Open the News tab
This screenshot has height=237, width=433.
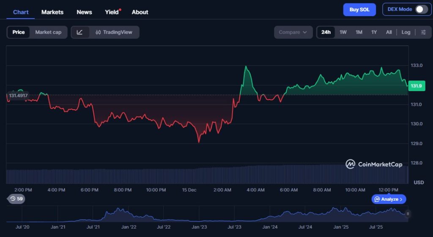(84, 12)
